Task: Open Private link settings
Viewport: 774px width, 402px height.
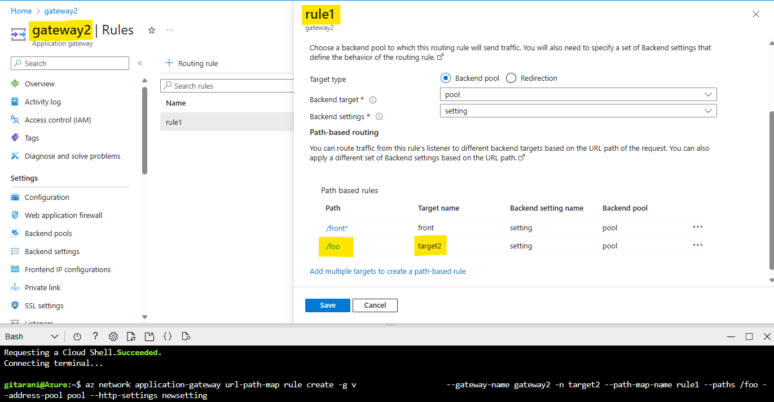Action: tap(42, 287)
